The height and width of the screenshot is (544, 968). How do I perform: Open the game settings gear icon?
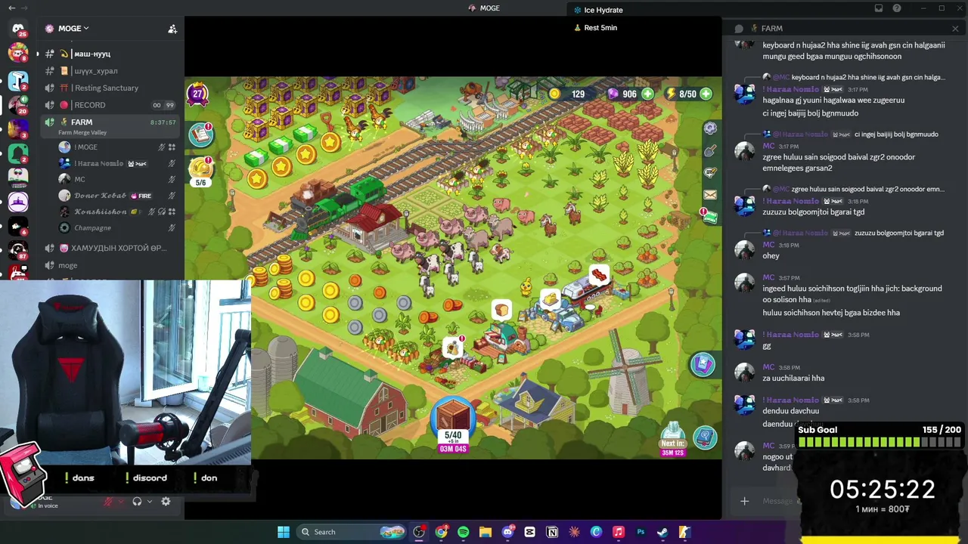tap(710, 128)
